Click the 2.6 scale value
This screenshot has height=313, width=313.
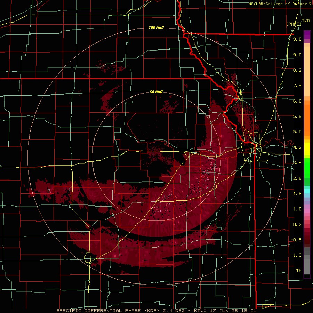(x=297, y=178)
